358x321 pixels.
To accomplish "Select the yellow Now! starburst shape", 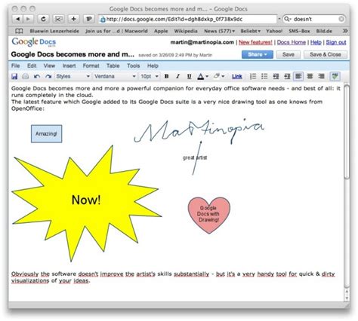I will point(86,203).
